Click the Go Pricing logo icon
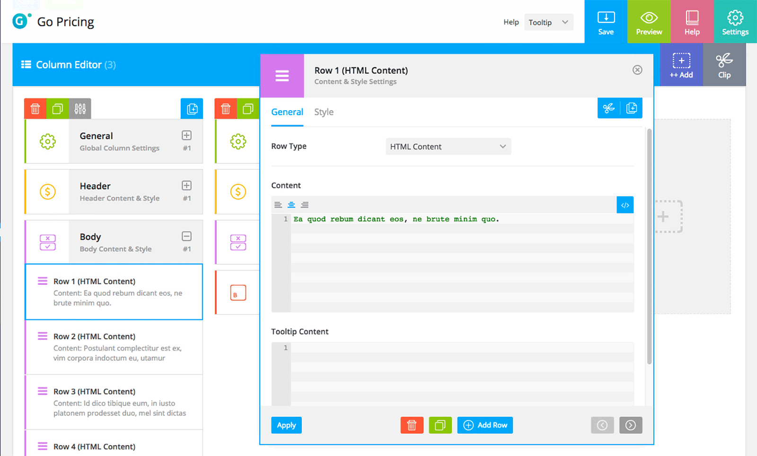 pos(21,21)
